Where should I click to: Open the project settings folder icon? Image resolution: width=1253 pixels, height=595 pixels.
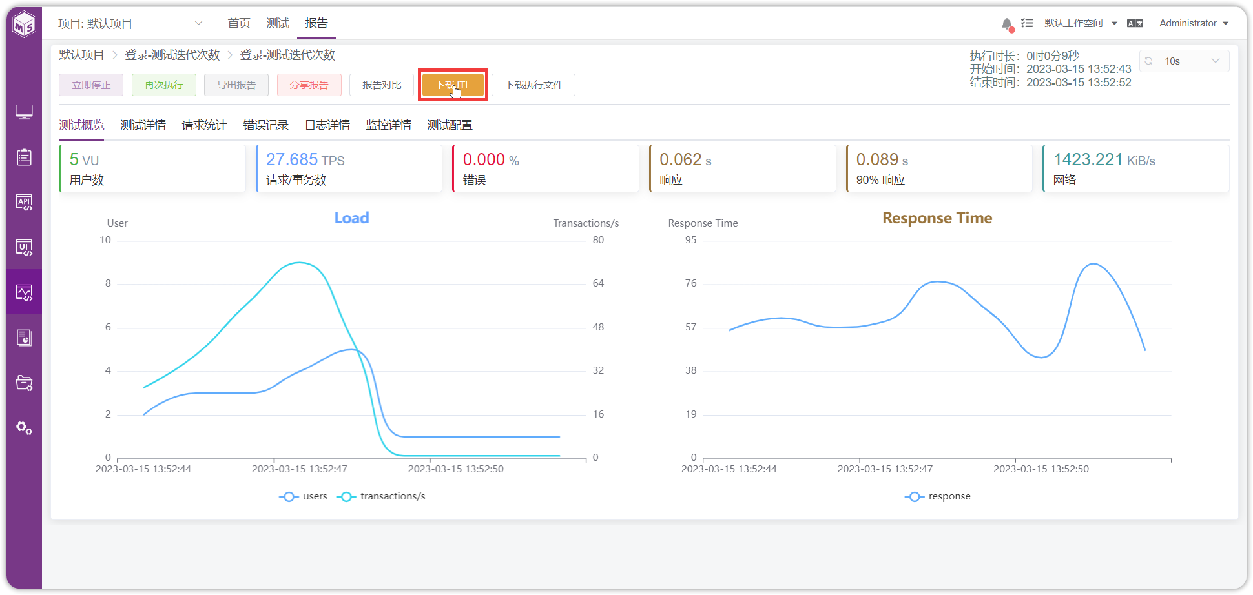click(x=24, y=383)
